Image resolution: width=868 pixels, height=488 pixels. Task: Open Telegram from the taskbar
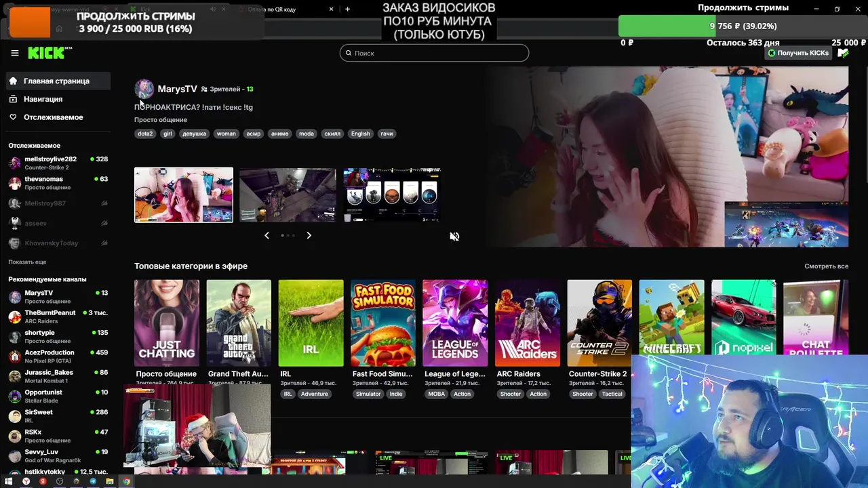[x=93, y=481]
